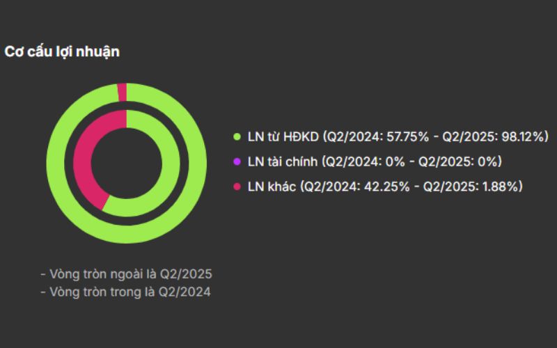The width and height of the screenshot is (557, 348).
Task: Click the purple LN tài chính legend dot
Action: tap(237, 161)
